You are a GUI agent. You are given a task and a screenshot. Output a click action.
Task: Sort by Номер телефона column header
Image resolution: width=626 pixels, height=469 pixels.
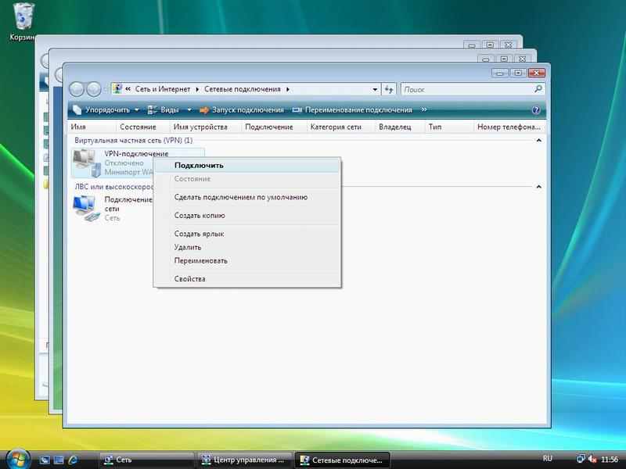(x=509, y=127)
